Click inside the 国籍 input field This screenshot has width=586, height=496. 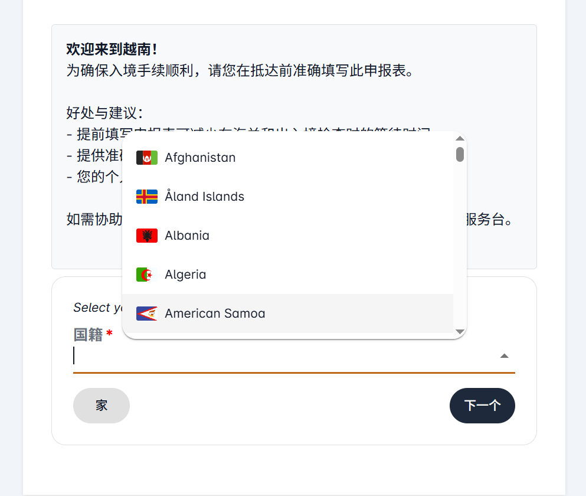tap(283, 356)
